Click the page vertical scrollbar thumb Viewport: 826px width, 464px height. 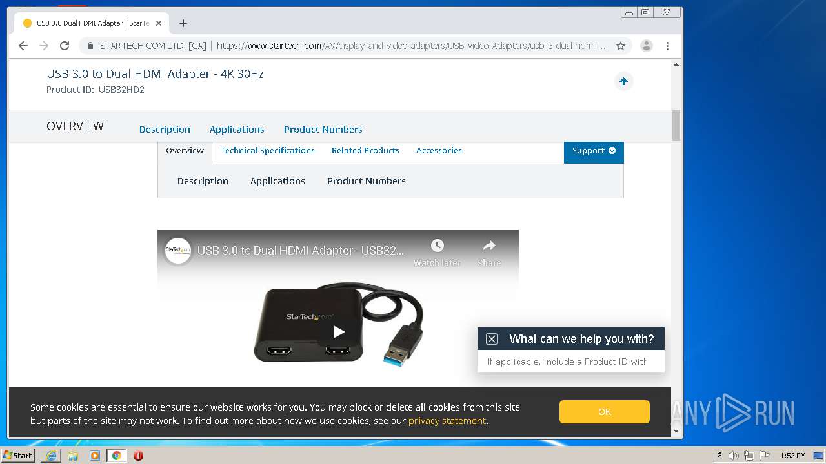pyautogui.click(x=676, y=126)
